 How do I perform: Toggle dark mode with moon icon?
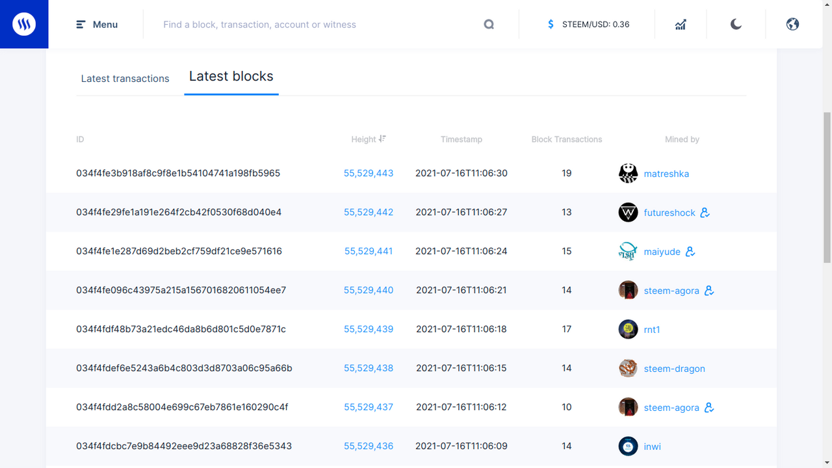pos(736,25)
